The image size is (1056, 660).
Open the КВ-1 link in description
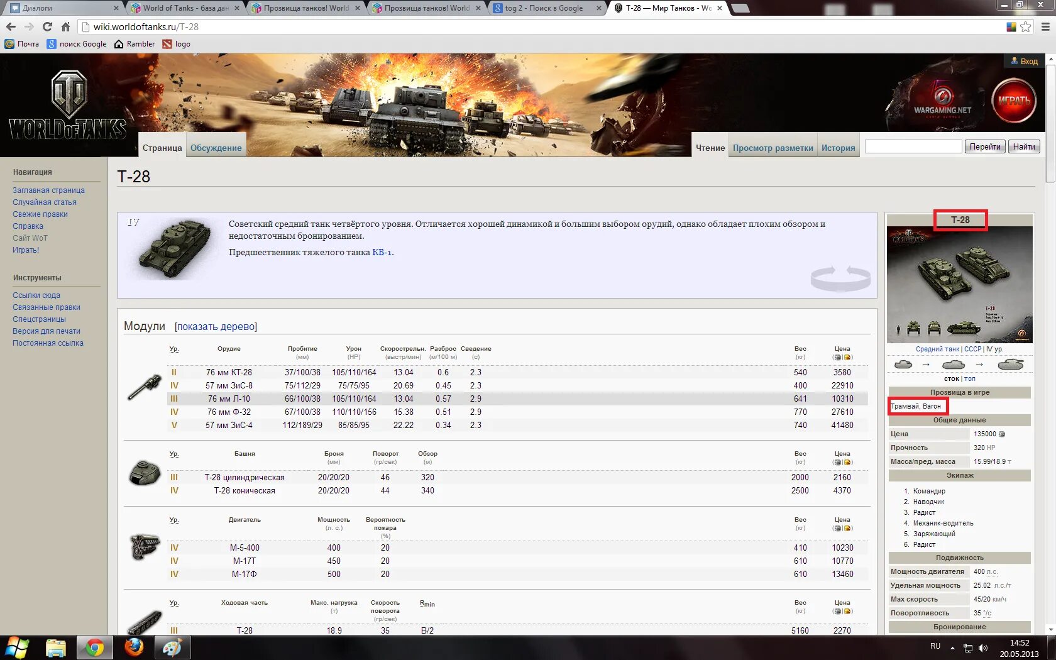(382, 252)
